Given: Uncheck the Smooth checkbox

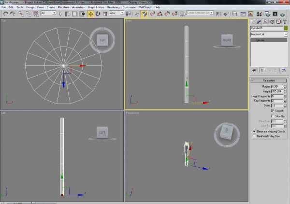Looking at the screenshot, I should pos(272,110).
